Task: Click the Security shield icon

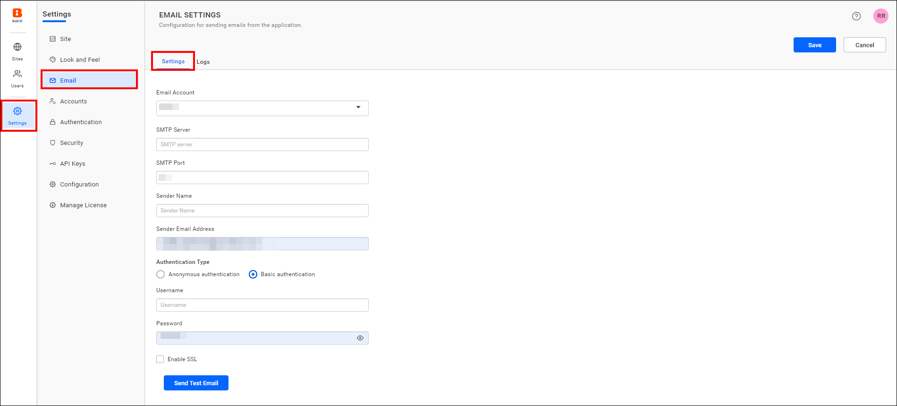Action: (x=53, y=143)
